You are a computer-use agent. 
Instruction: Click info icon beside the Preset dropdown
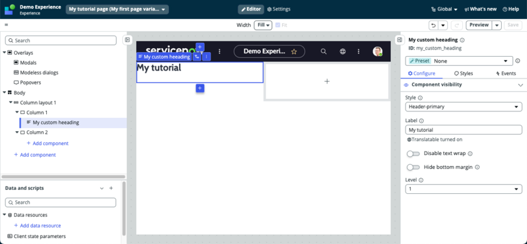pos(518,61)
